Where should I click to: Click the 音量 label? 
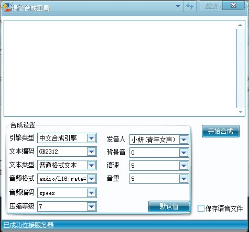point(113,178)
